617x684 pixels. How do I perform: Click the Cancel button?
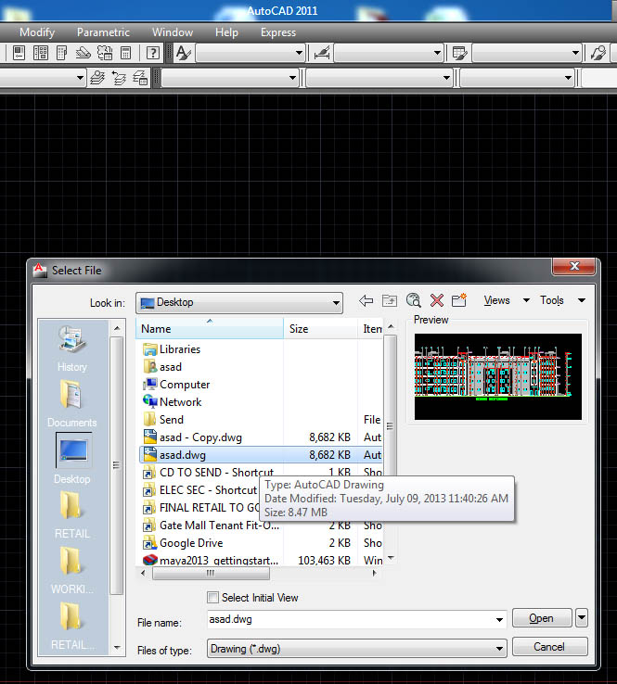pyautogui.click(x=549, y=647)
